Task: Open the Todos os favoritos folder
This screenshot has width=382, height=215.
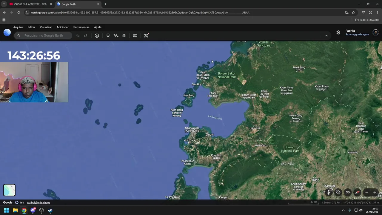Action: tap(367, 20)
